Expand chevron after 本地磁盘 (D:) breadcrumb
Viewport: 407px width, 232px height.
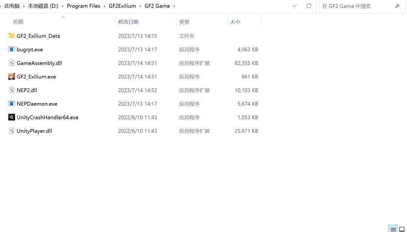coord(63,6)
